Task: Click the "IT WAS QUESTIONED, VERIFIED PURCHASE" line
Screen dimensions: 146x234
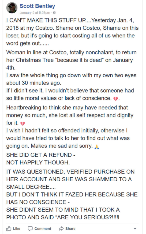Action: pos(70,172)
